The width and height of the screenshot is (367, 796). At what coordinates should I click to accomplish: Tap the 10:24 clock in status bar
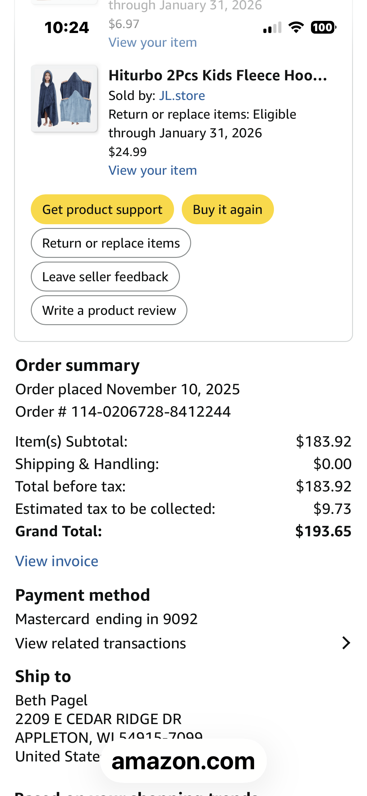click(x=67, y=27)
